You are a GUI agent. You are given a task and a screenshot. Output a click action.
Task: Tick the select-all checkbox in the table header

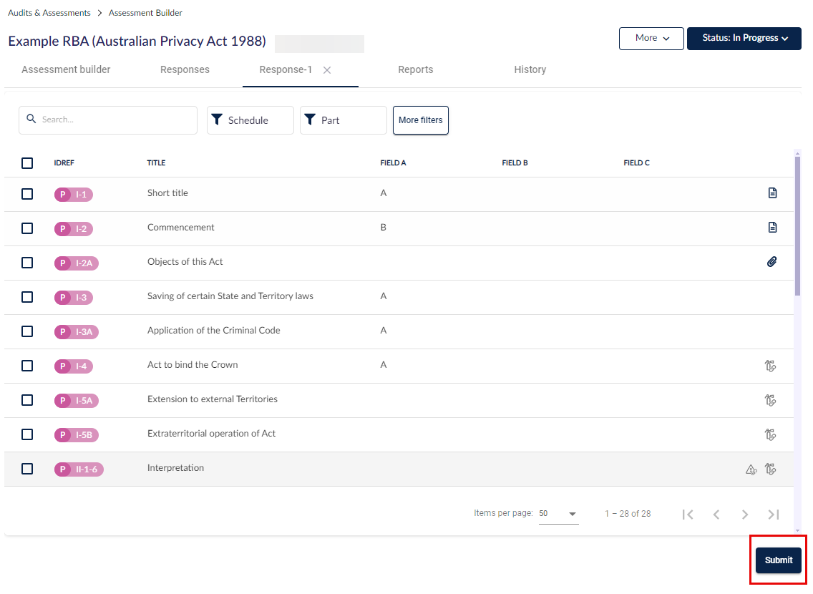pos(27,163)
